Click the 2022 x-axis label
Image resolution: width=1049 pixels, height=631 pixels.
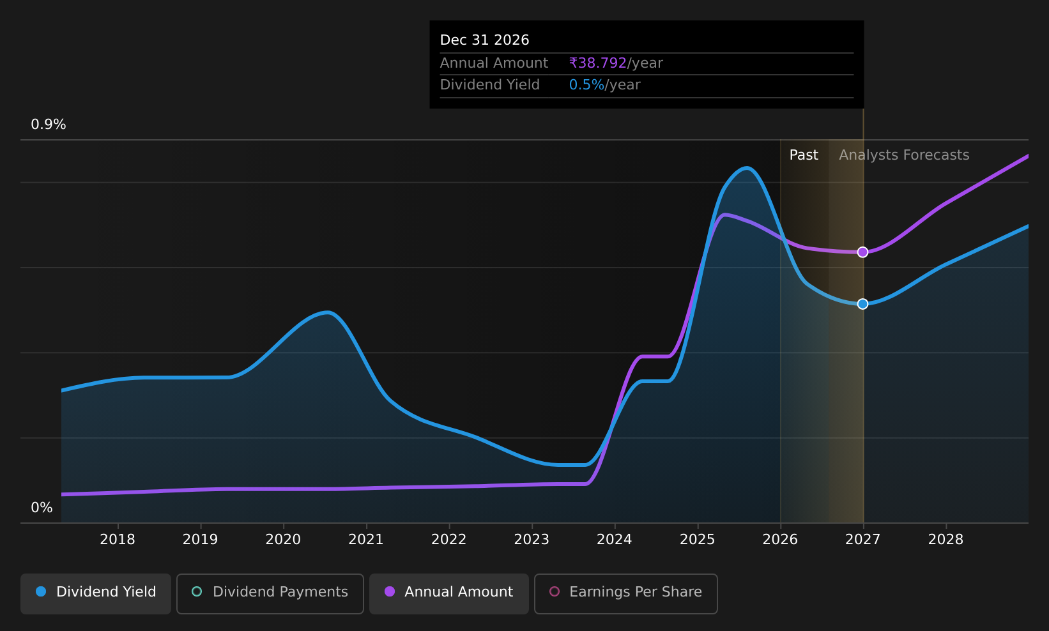(449, 540)
